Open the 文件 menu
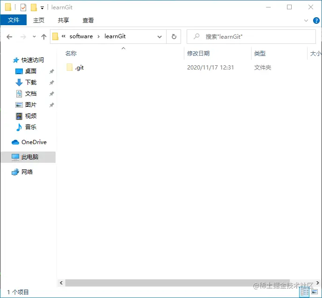The image size is (322, 298). click(14, 20)
